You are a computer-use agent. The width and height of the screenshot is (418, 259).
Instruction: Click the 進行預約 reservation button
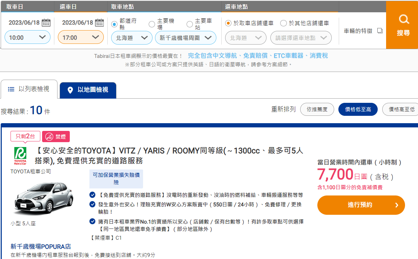coord(361,205)
